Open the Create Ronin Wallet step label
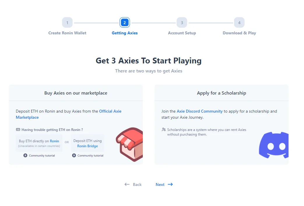The height and width of the screenshot is (206, 304). [x=67, y=33]
